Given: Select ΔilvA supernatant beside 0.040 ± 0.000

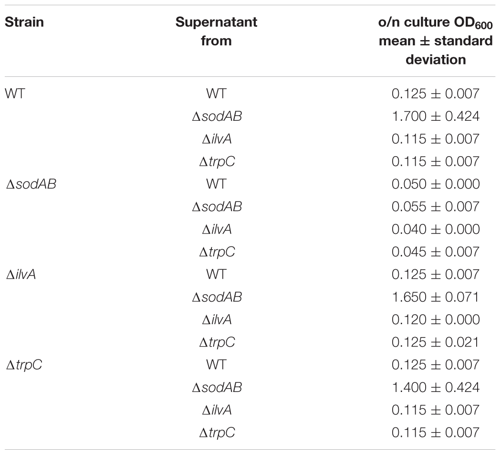Looking at the screenshot, I should coord(217,230).
